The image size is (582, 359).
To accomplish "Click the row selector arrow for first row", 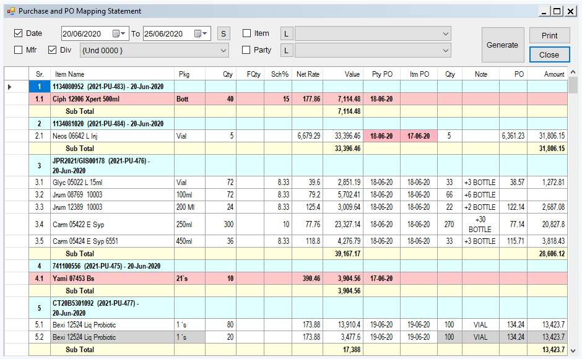I will tap(9, 87).
